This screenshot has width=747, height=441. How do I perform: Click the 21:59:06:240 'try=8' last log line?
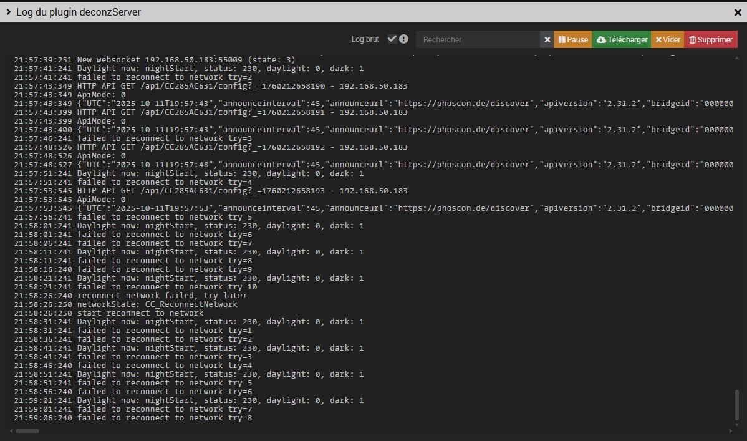tap(133, 418)
